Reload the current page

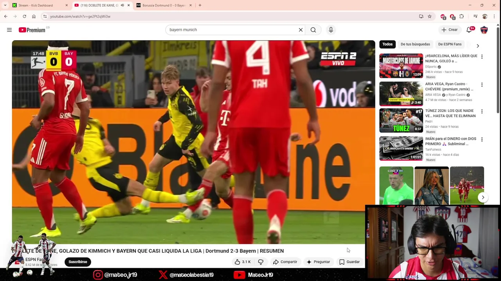point(24,16)
